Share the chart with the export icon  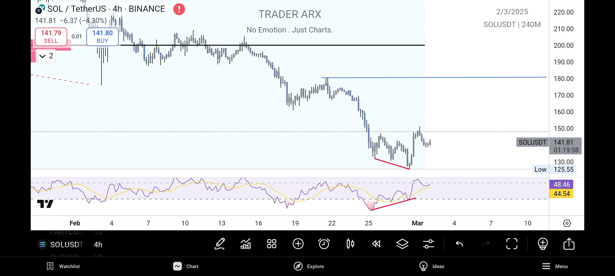pyautogui.click(x=569, y=244)
